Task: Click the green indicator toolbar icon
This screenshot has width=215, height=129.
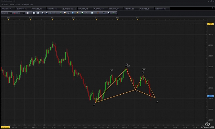Action: point(61,13)
